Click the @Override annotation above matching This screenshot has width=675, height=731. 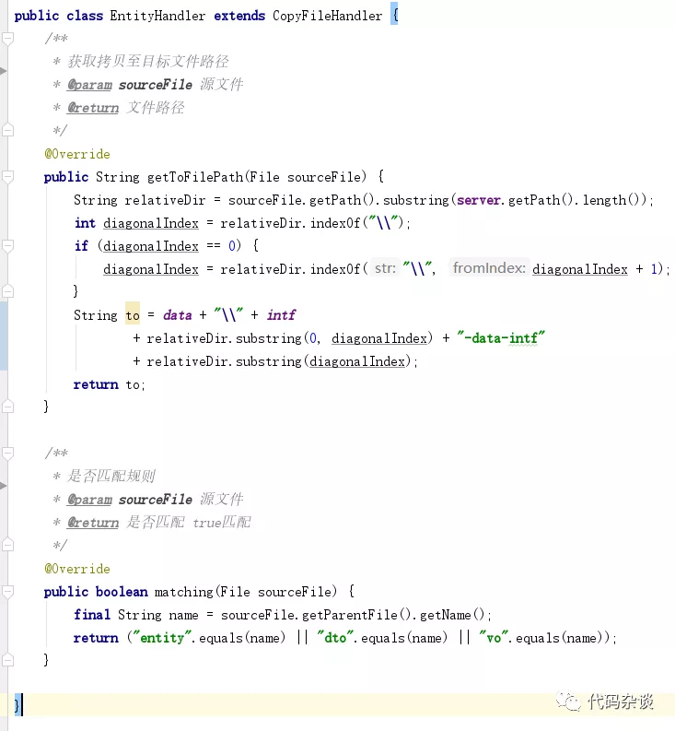pos(77,569)
